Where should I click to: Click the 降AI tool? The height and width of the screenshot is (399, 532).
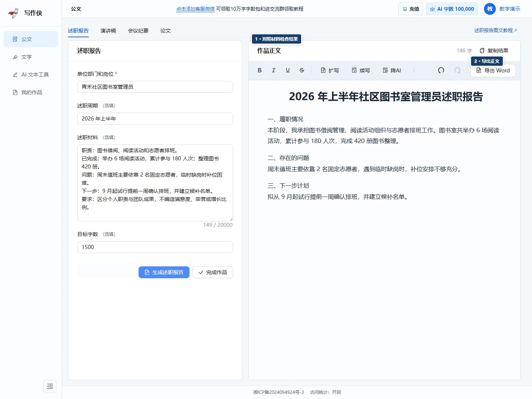[392, 70]
